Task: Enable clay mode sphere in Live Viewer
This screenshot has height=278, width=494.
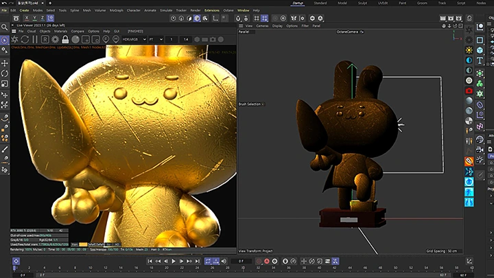Action: coord(75,39)
